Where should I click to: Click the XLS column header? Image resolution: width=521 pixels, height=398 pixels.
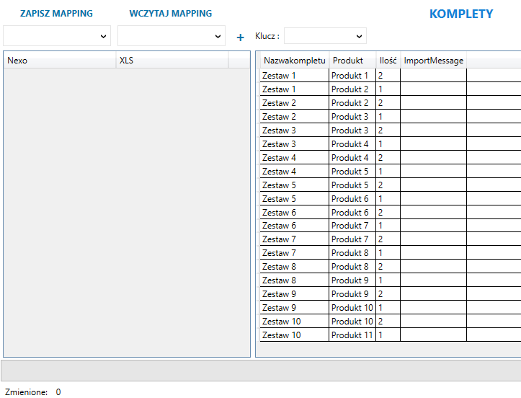point(172,61)
